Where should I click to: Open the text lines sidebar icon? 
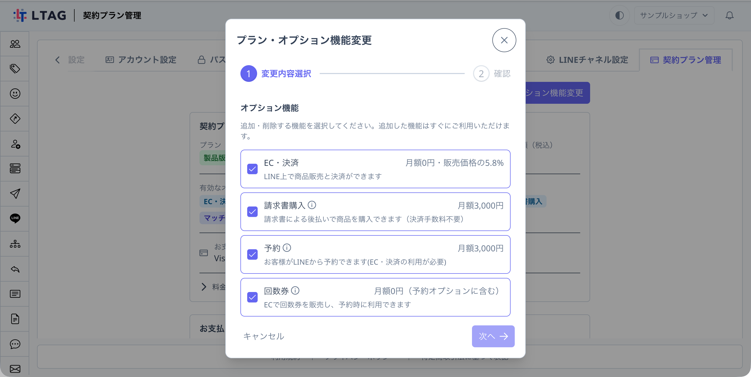pyautogui.click(x=15, y=294)
